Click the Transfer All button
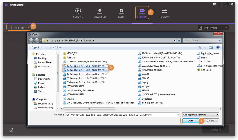Viewport: 238px width, 140px height. [215, 130]
